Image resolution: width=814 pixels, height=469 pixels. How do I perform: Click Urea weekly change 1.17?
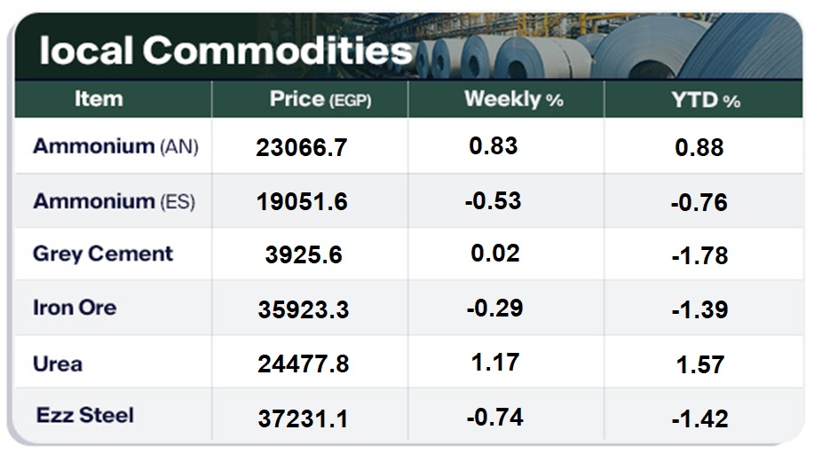[495, 362]
